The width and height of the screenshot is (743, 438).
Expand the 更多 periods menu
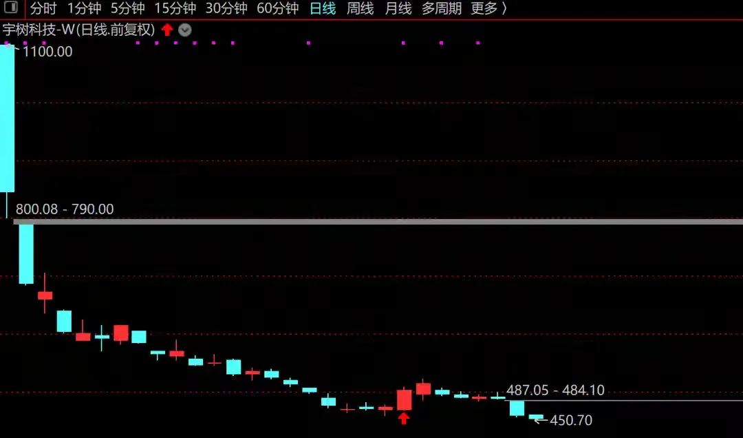coord(488,8)
